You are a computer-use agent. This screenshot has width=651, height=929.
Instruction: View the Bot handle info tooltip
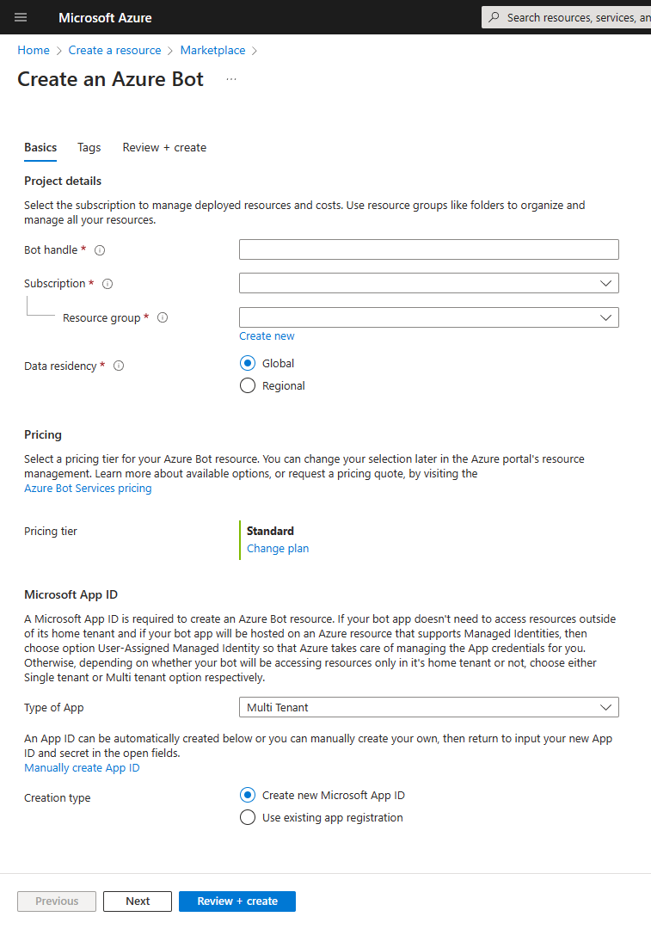click(99, 249)
